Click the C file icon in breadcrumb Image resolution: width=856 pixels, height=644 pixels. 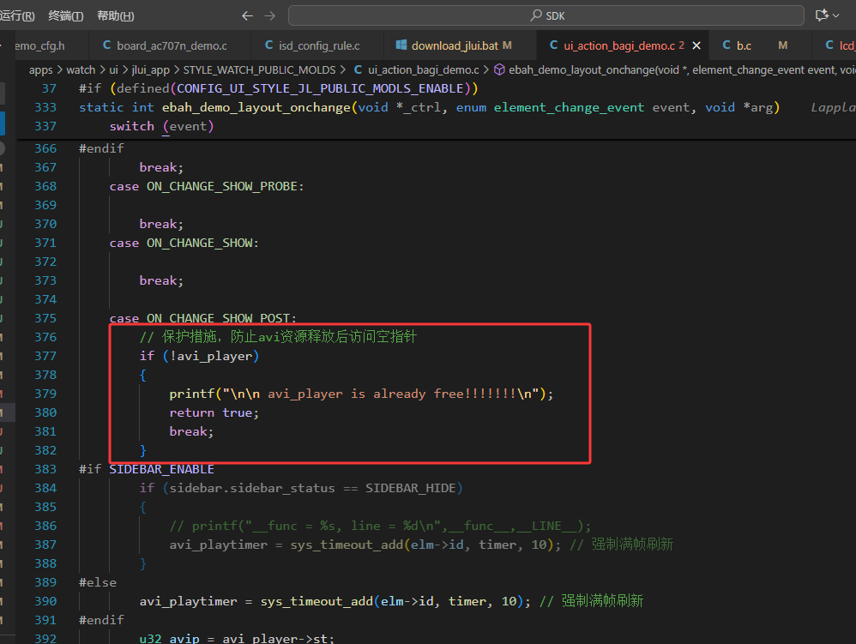359,69
